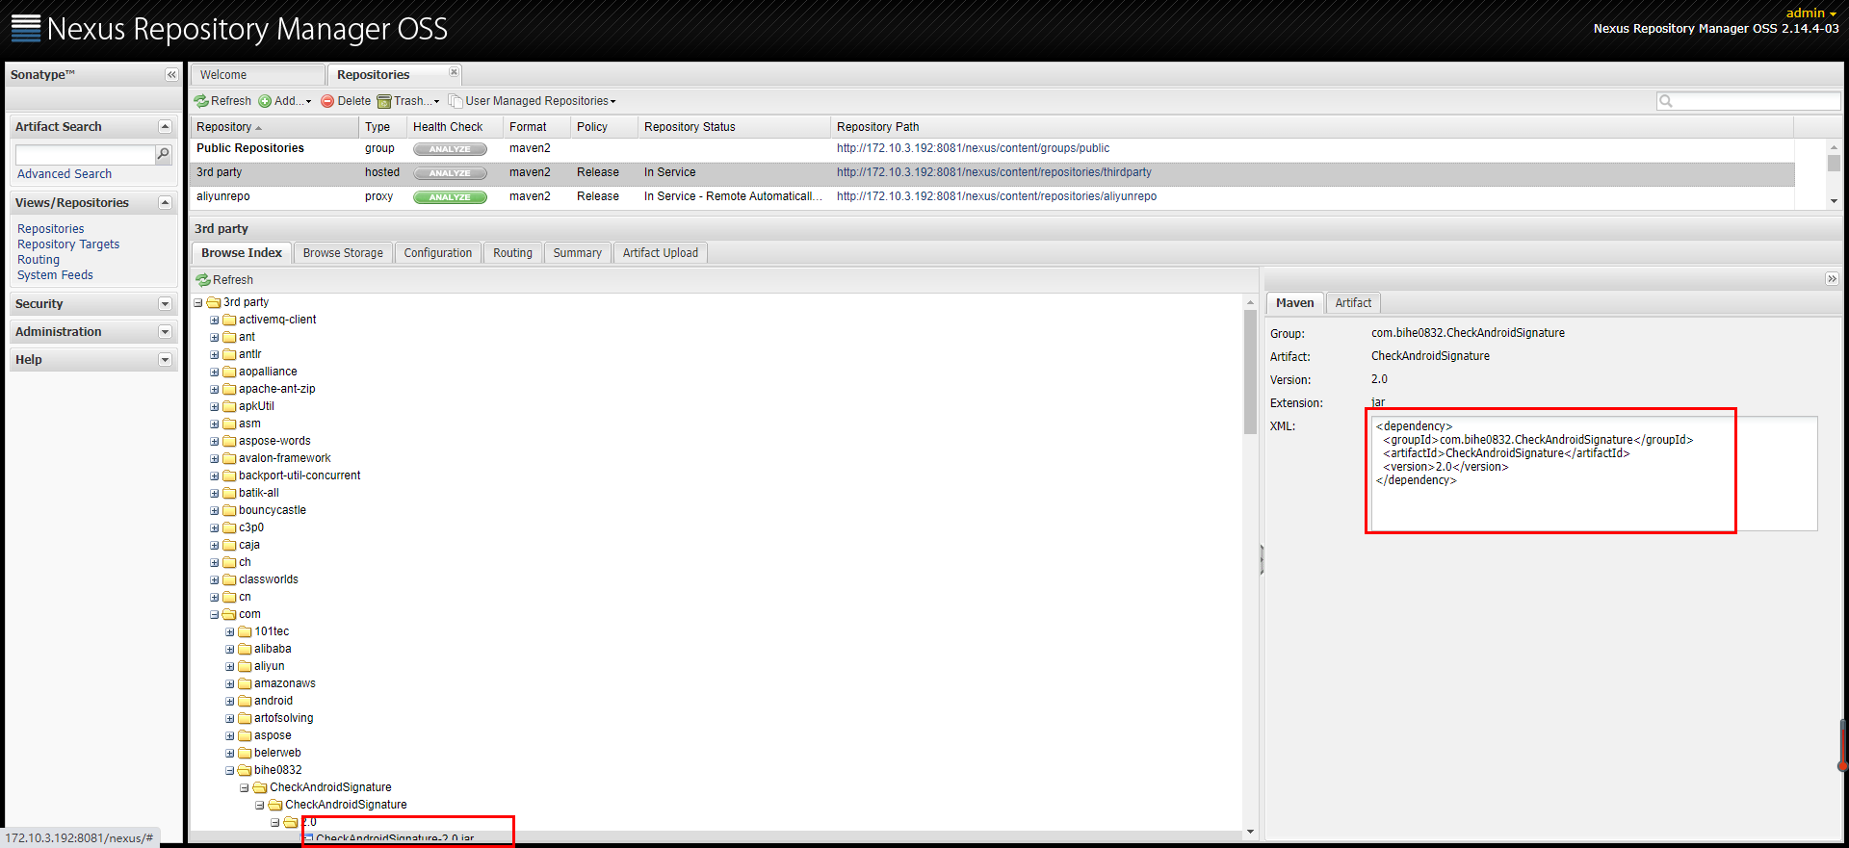Select the Maven detail tab

[x=1294, y=303]
